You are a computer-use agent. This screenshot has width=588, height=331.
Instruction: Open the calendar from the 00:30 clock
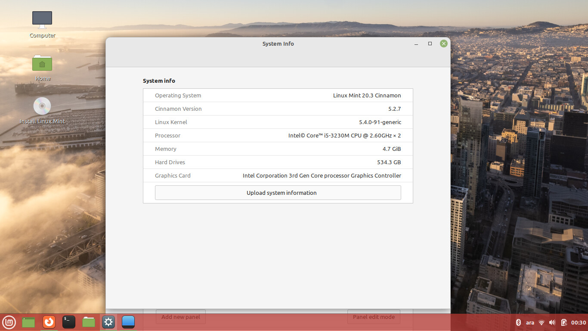(579, 322)
